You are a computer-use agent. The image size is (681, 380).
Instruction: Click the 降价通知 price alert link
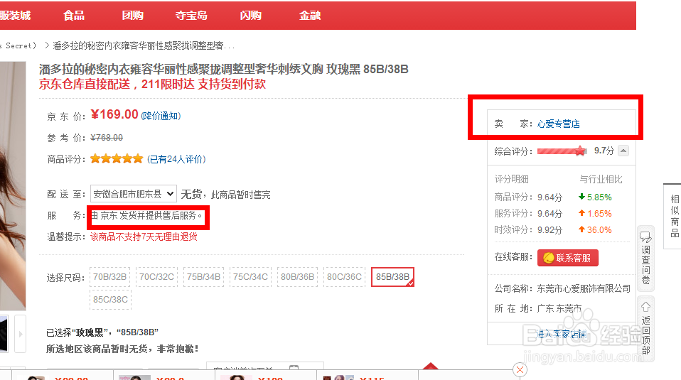(x=161, y=116)
